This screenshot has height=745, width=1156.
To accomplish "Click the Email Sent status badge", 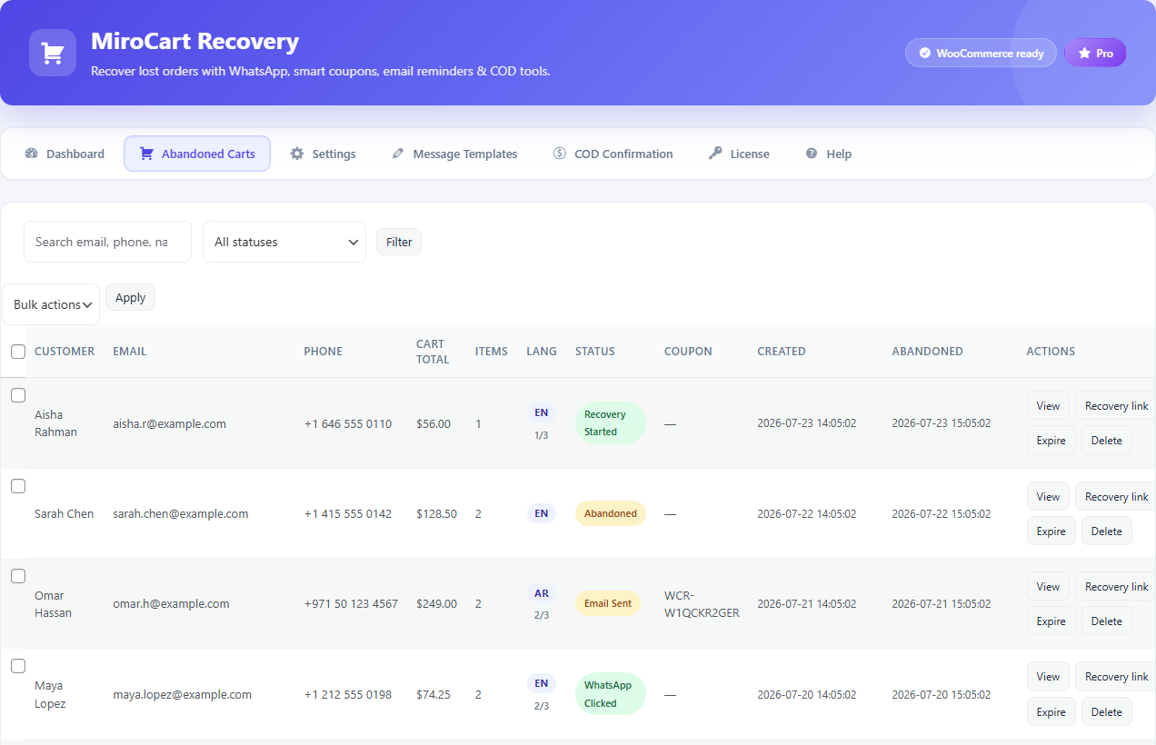I will pyautogui.click(x=608, y=603).
